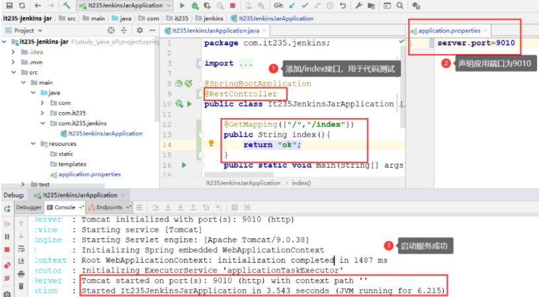Click the run gutter arrow beside main method

184,165
